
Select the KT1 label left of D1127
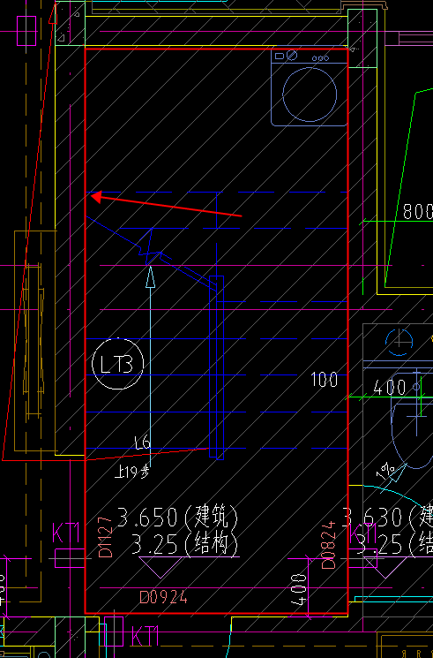[x=66, y=533]
